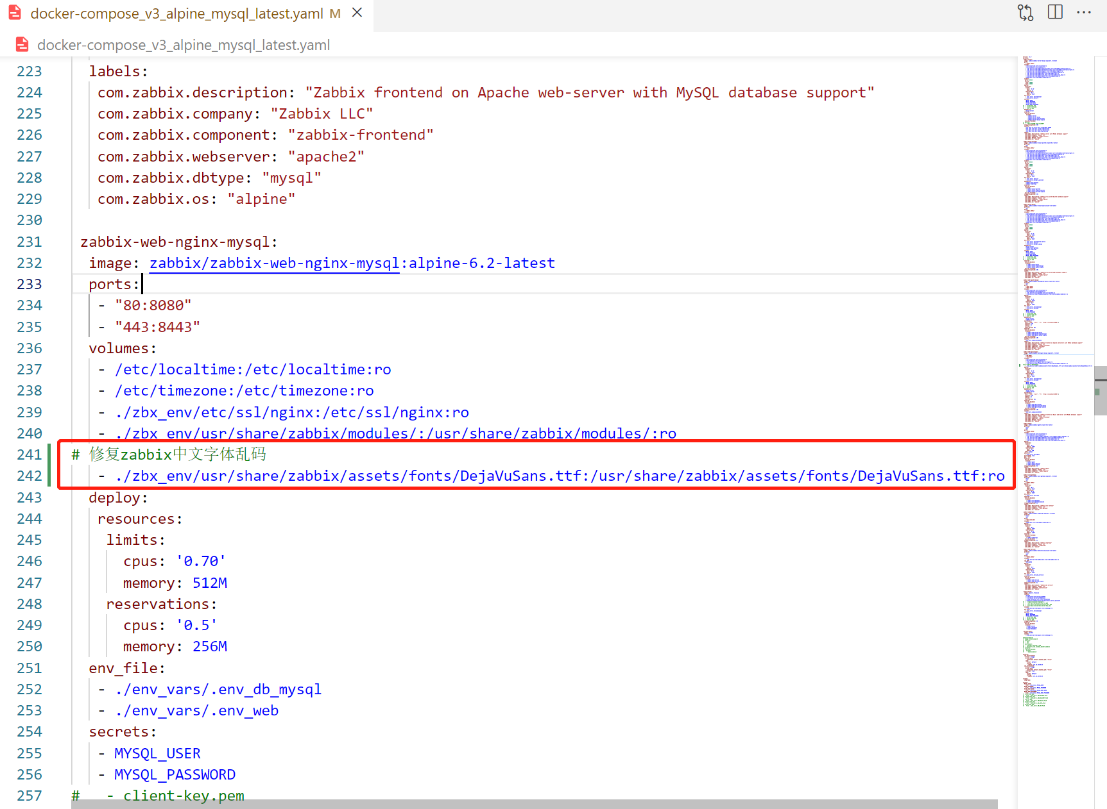Image resolution: width=1107 pixels, height=809 pixels.
Task: Click the "443:8443" port mapping
Action: click(x=158, y=327)
